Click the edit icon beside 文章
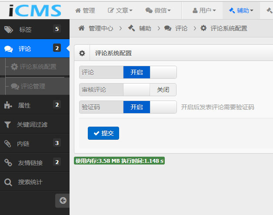273x215 pixels. (x=111, y=10)
